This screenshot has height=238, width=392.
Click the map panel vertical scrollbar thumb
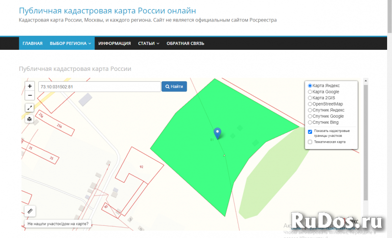[x=366, y=143]
